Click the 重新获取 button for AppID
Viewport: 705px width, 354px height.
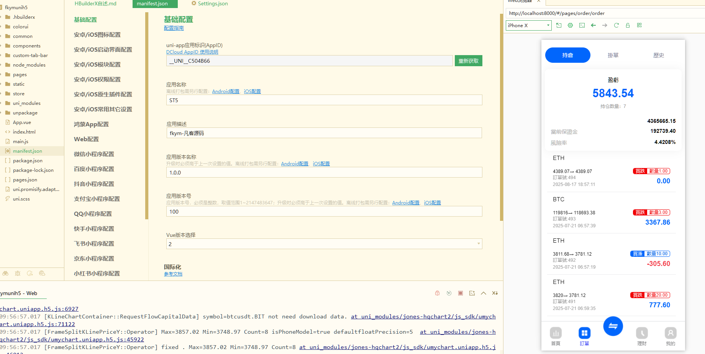coord(468,60)
